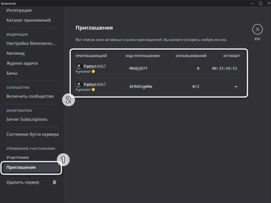Close settings with the ESC circle button
The width and height of the screenshot is (271, 203).
click(257, 29)
